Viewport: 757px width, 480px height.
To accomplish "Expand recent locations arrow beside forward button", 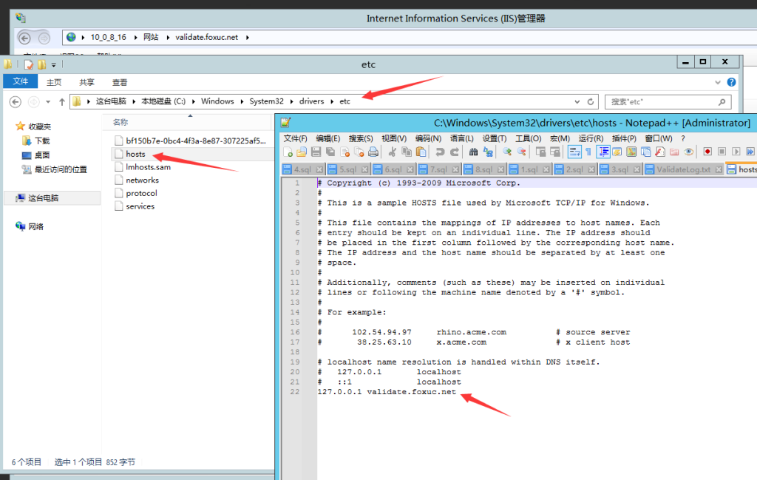I will coord(48,101).
